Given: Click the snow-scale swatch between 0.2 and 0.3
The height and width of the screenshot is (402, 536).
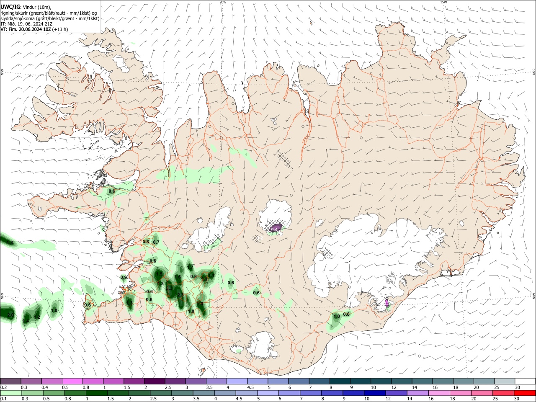Looking at the screenshot, I should 10,381.
